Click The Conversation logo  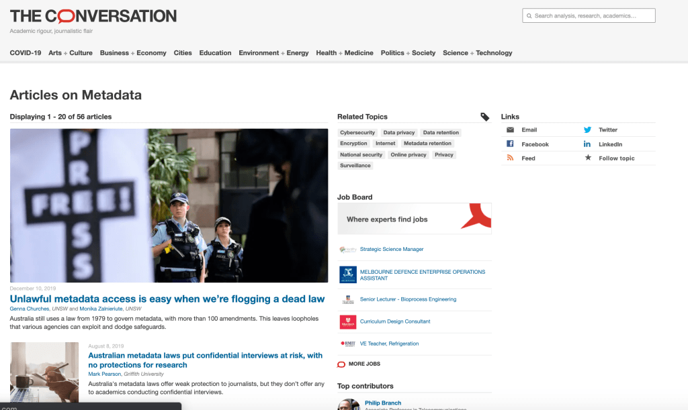[93, 15]
